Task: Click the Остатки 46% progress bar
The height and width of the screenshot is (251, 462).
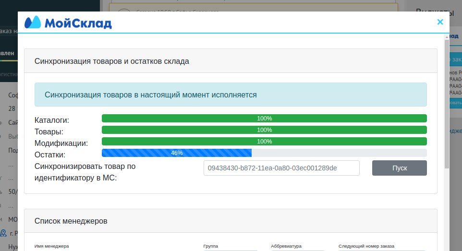Action: [264, 153]
